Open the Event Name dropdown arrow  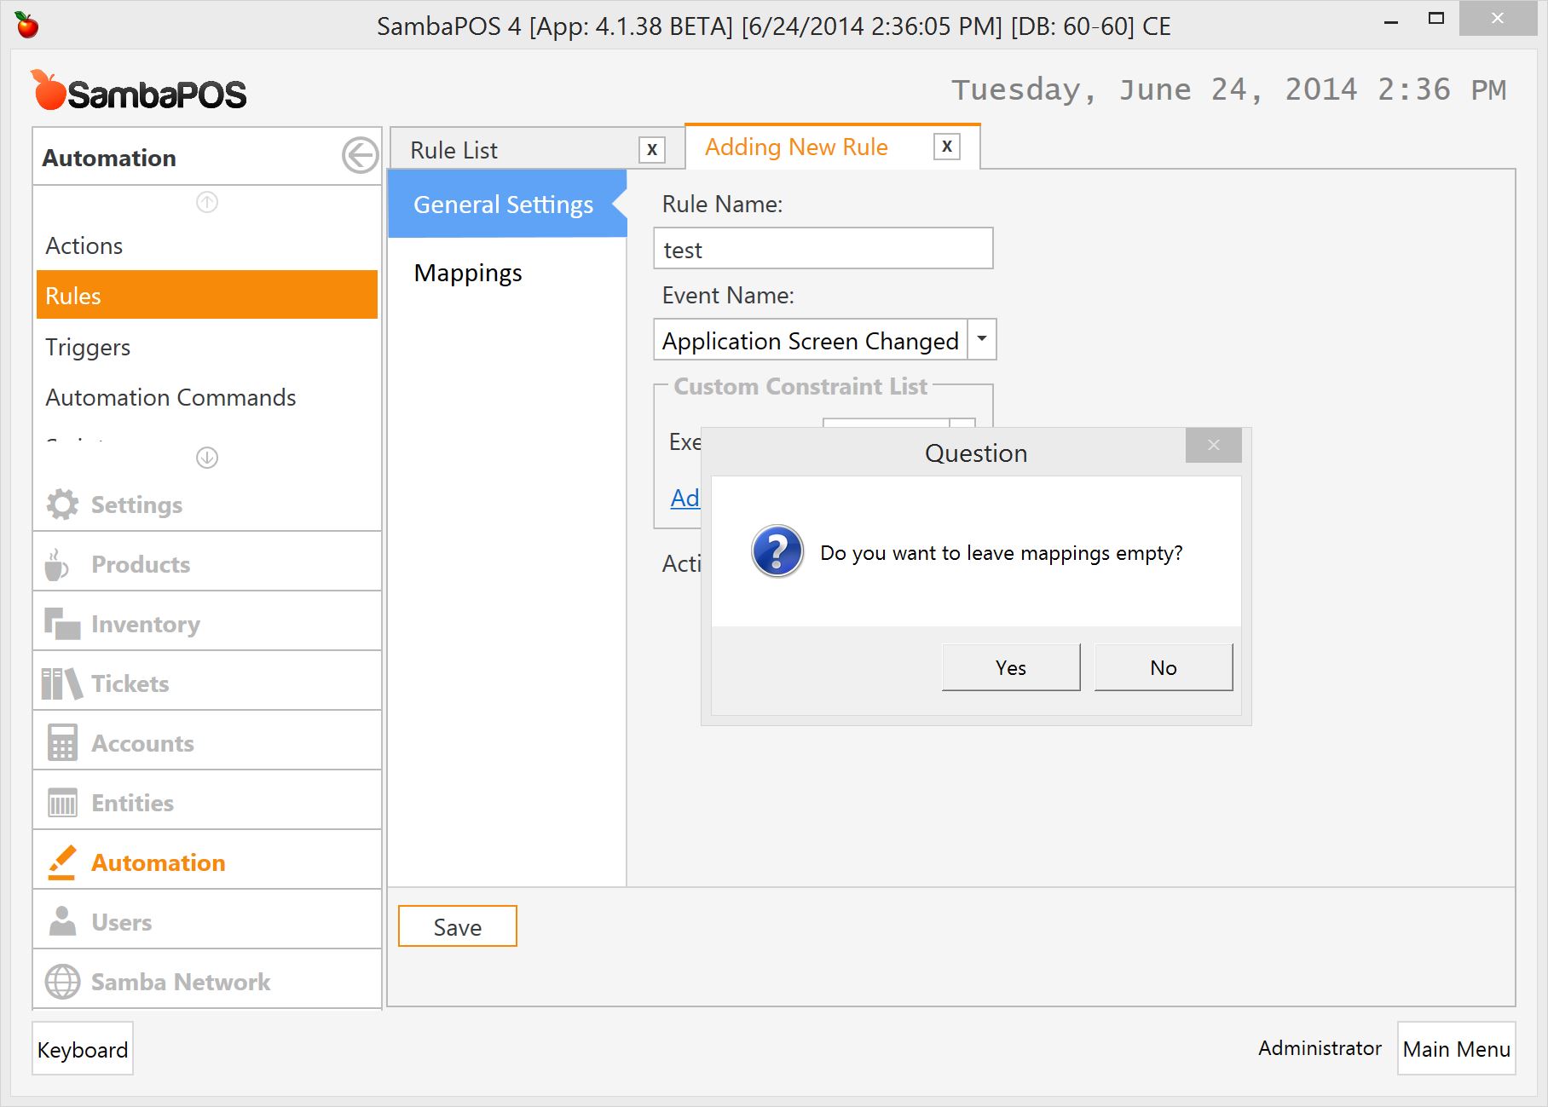pyautogui.click(x=982, y=339)
